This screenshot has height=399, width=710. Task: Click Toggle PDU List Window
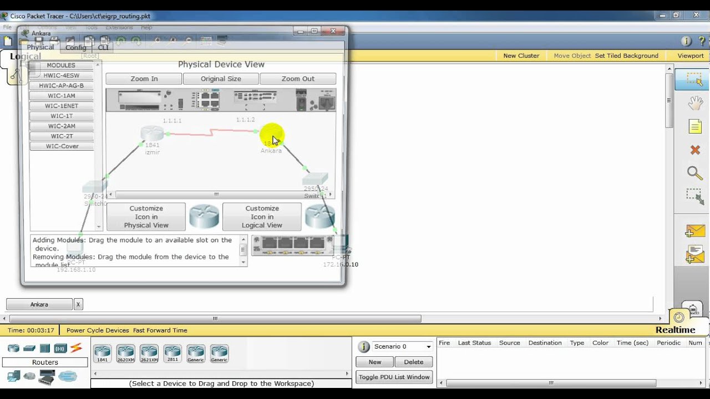394,377
